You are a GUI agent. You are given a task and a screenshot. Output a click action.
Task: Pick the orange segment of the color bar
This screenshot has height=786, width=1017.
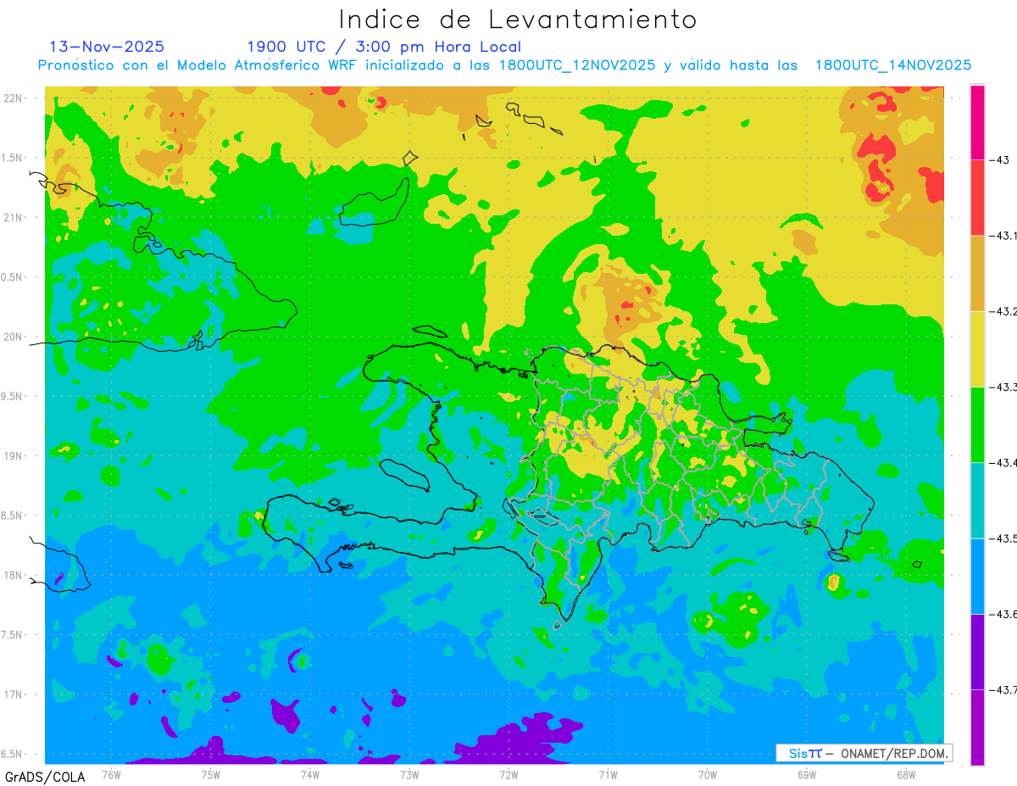[978, 273]
